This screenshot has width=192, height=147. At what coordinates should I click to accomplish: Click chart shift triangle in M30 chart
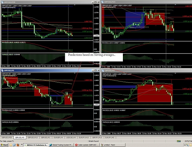click(x=75, y=5)
